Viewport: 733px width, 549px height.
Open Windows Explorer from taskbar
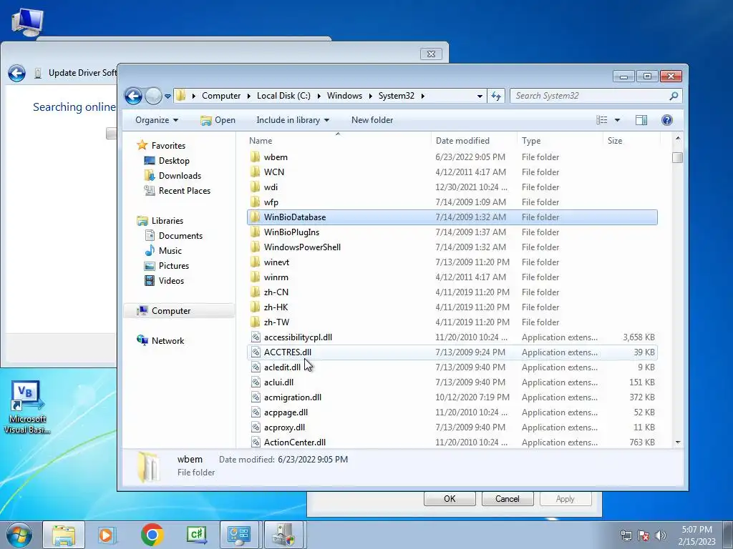[64, 535]
